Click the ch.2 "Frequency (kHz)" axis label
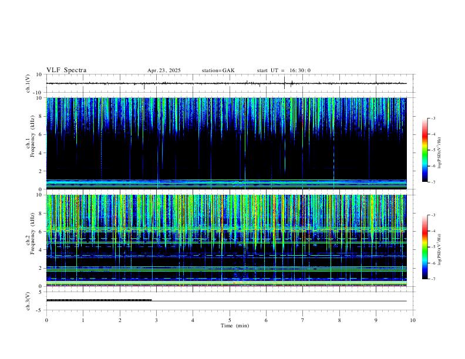 pyautogui.click(x=32, y=233)
